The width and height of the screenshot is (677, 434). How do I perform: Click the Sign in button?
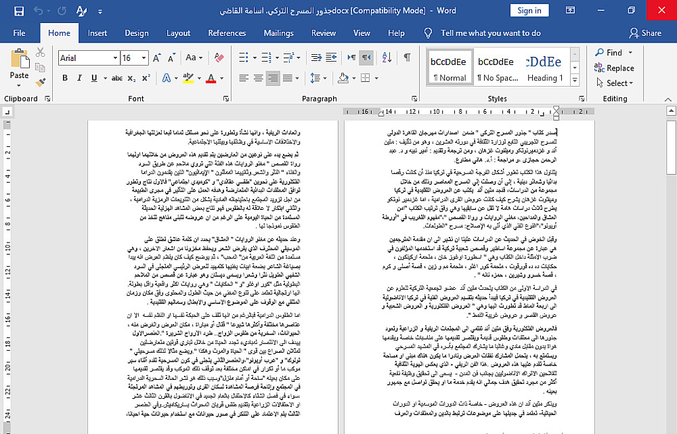pyautogui.click(x=529, y=10)
